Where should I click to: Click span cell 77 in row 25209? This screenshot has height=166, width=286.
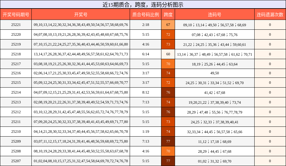point(168,141)
